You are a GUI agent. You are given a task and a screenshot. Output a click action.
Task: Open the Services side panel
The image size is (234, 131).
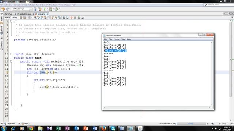[1, 30]
